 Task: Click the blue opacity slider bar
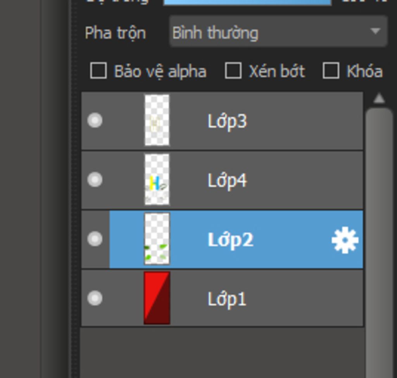click(247, 2)
